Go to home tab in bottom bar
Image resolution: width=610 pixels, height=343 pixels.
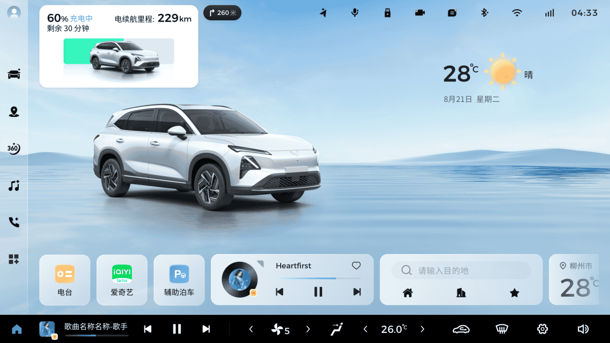pos(17,329)
